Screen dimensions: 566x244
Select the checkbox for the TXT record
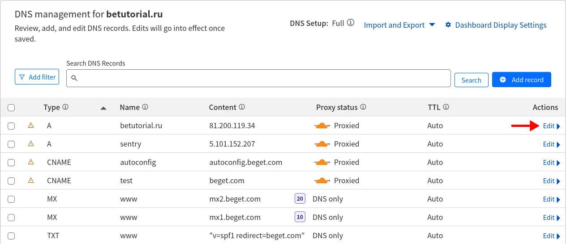[x=11, y=236]
